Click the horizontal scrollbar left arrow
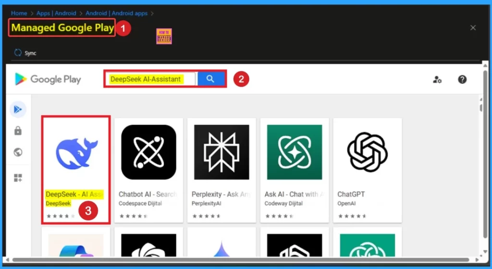Viewport: 492px width, 269px height. [7, 259]
